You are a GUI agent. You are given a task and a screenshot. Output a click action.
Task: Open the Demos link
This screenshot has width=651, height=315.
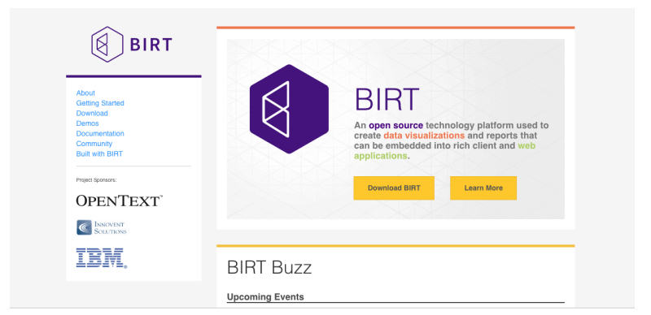tap(88, 123)
